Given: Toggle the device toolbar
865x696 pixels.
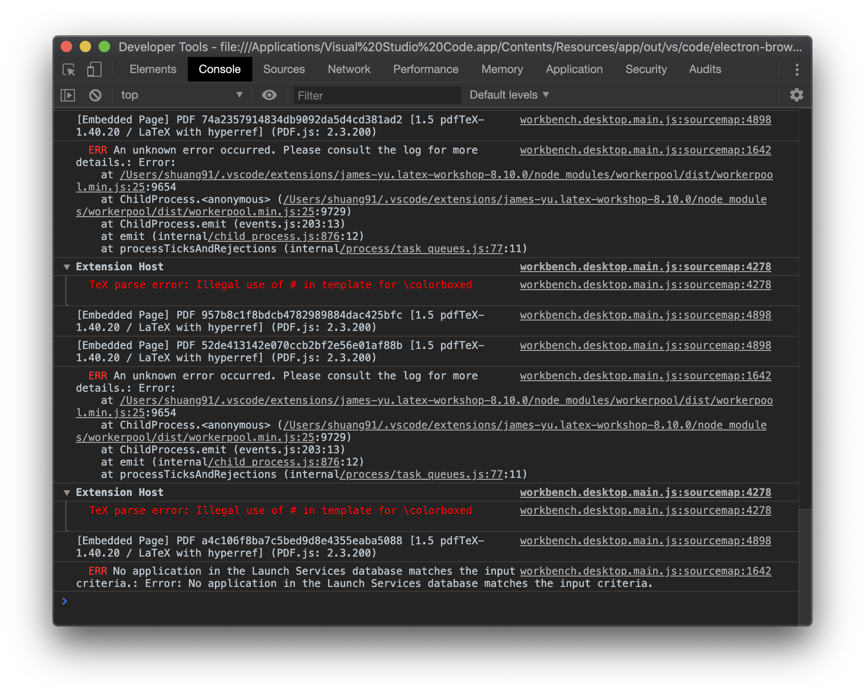Looking at the screenshot, I should pyautogui.click(x=93, y=69).
